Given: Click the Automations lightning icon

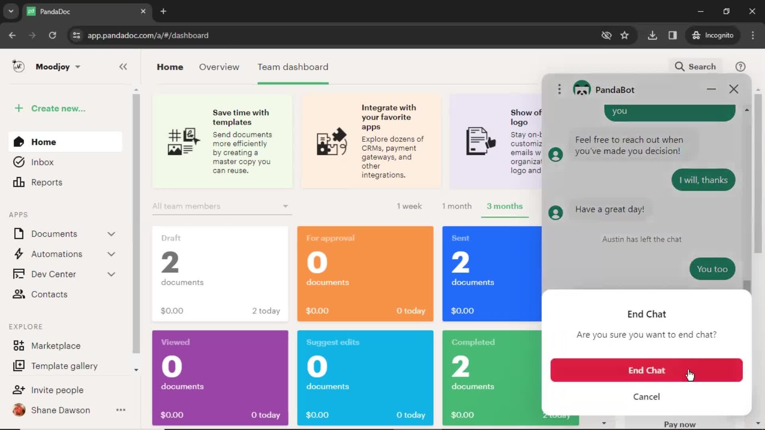Looking at the screenshot, I should (x=19, y=254).
